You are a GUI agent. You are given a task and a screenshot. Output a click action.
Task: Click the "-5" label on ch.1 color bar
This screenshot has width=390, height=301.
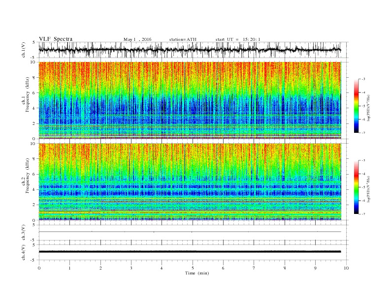click(363, 106)
